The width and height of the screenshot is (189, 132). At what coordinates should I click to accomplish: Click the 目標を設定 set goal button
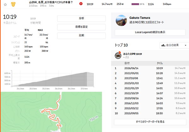click(x=82, y=27)
